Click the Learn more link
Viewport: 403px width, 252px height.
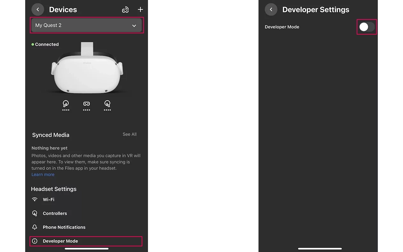(43, 174)
